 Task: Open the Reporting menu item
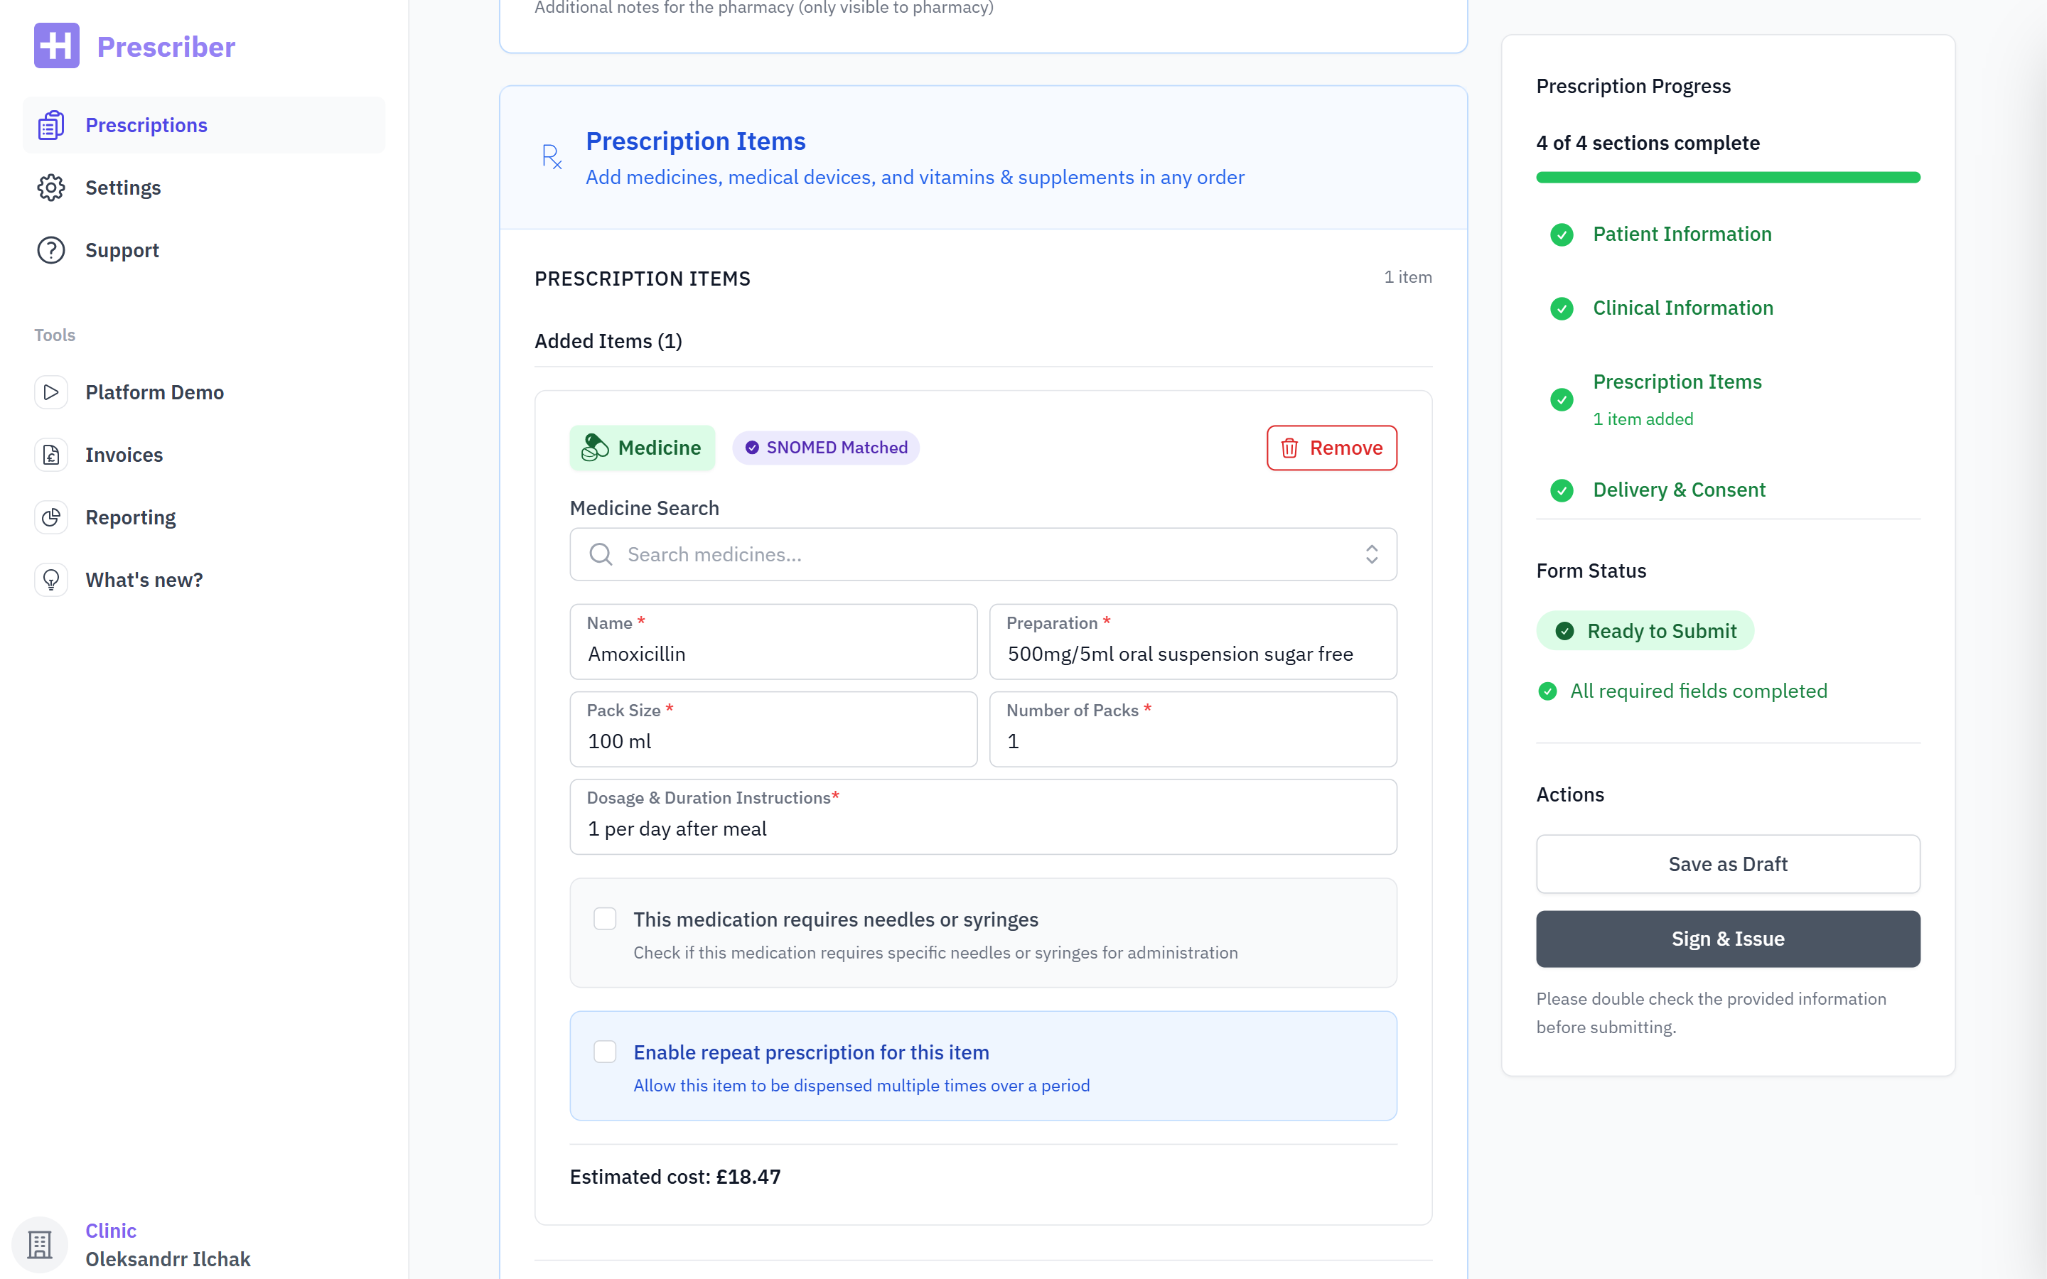130,518
